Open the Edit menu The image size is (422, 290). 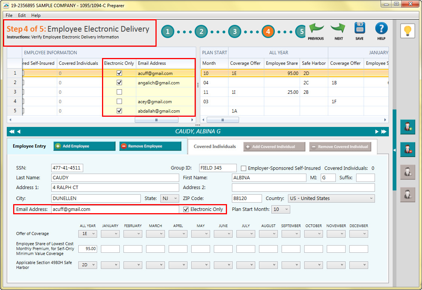tap(21, 15)
